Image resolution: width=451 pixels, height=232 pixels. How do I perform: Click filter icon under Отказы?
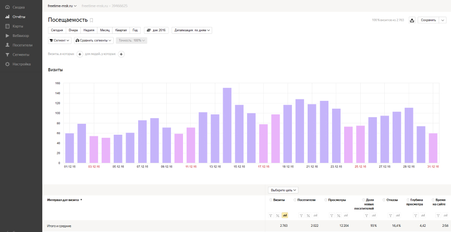coord(391,215)
